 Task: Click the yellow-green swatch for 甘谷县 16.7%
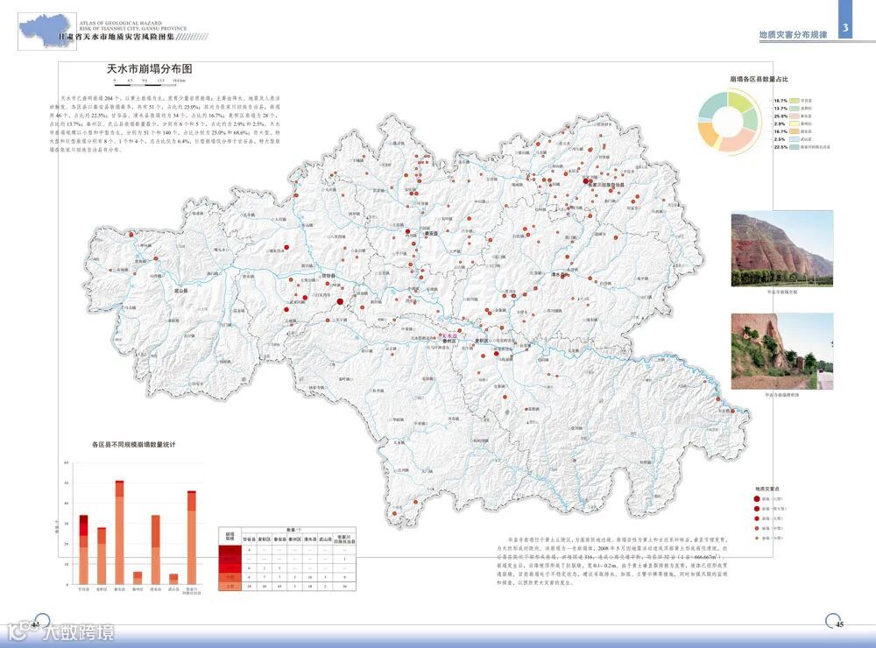point(795,101)
